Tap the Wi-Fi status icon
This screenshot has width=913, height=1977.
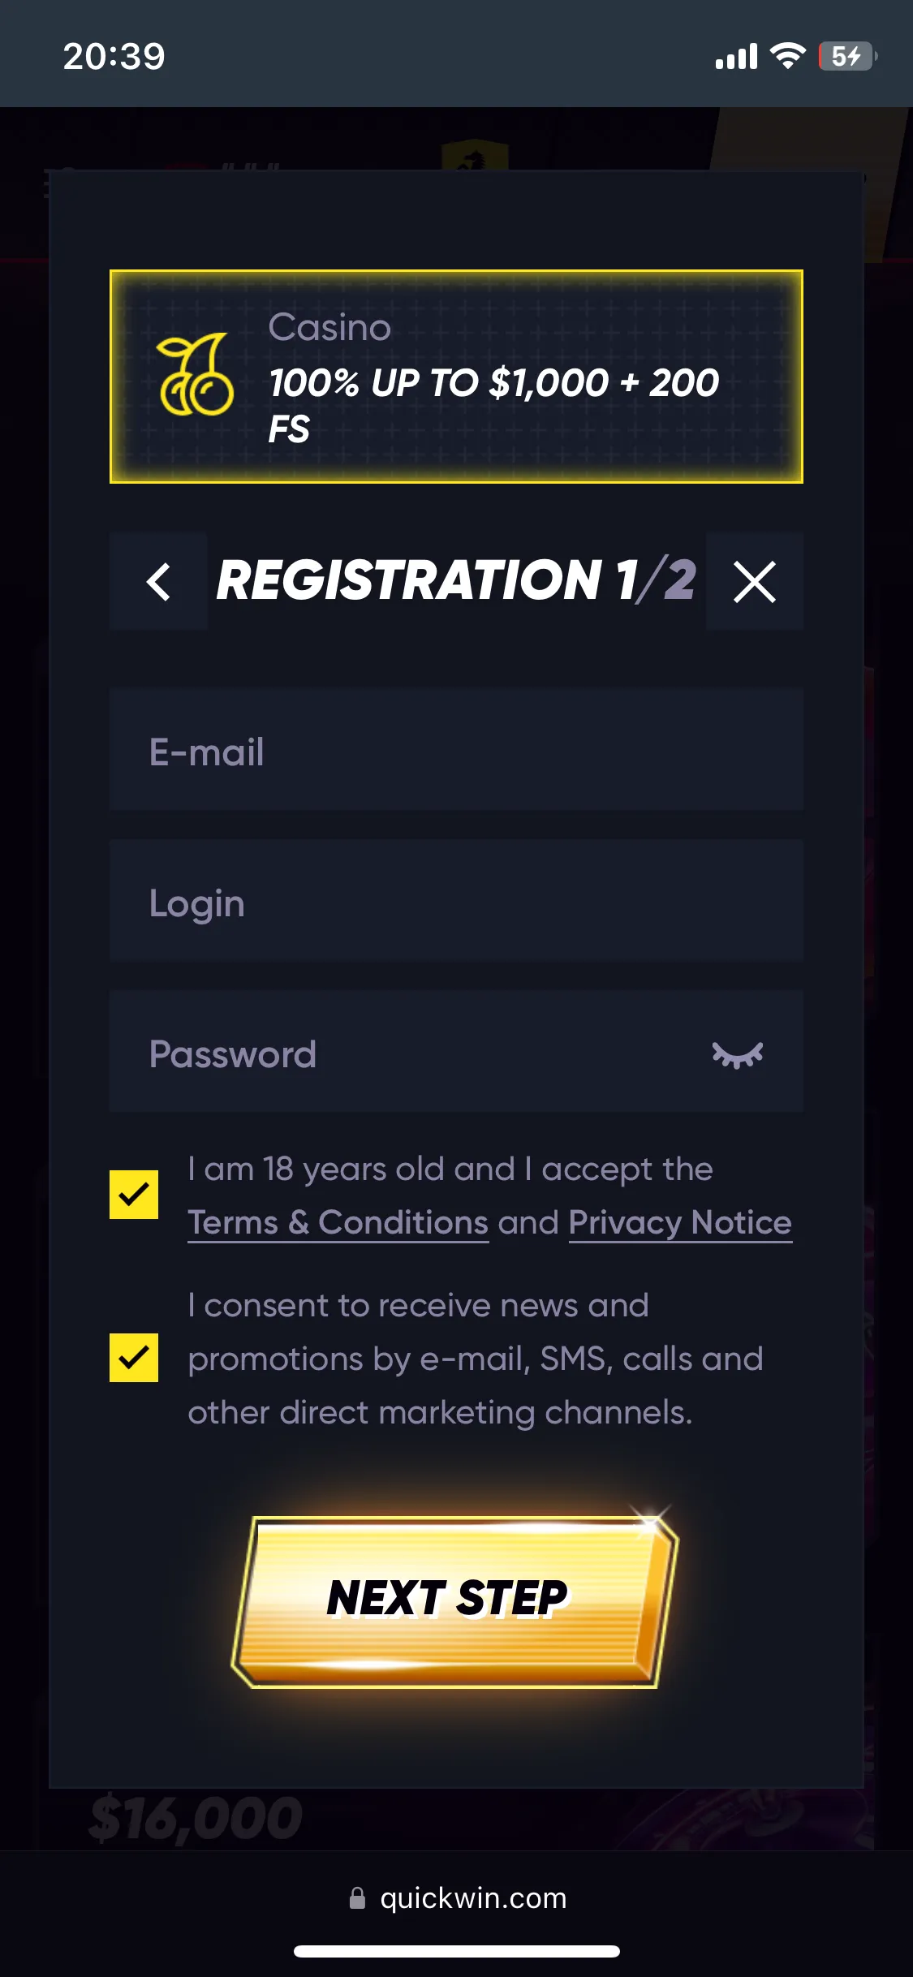[786, 56]
